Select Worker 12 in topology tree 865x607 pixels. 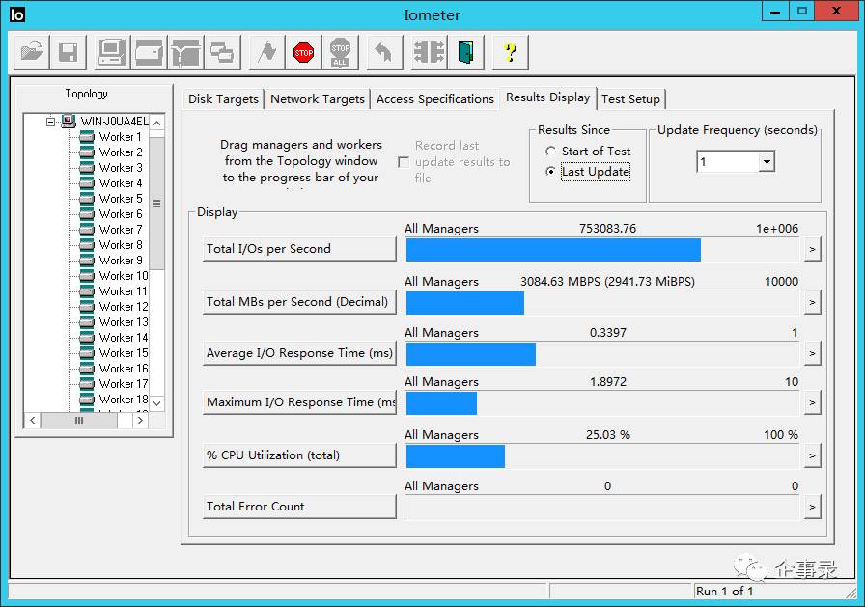[x=124, y=307]
